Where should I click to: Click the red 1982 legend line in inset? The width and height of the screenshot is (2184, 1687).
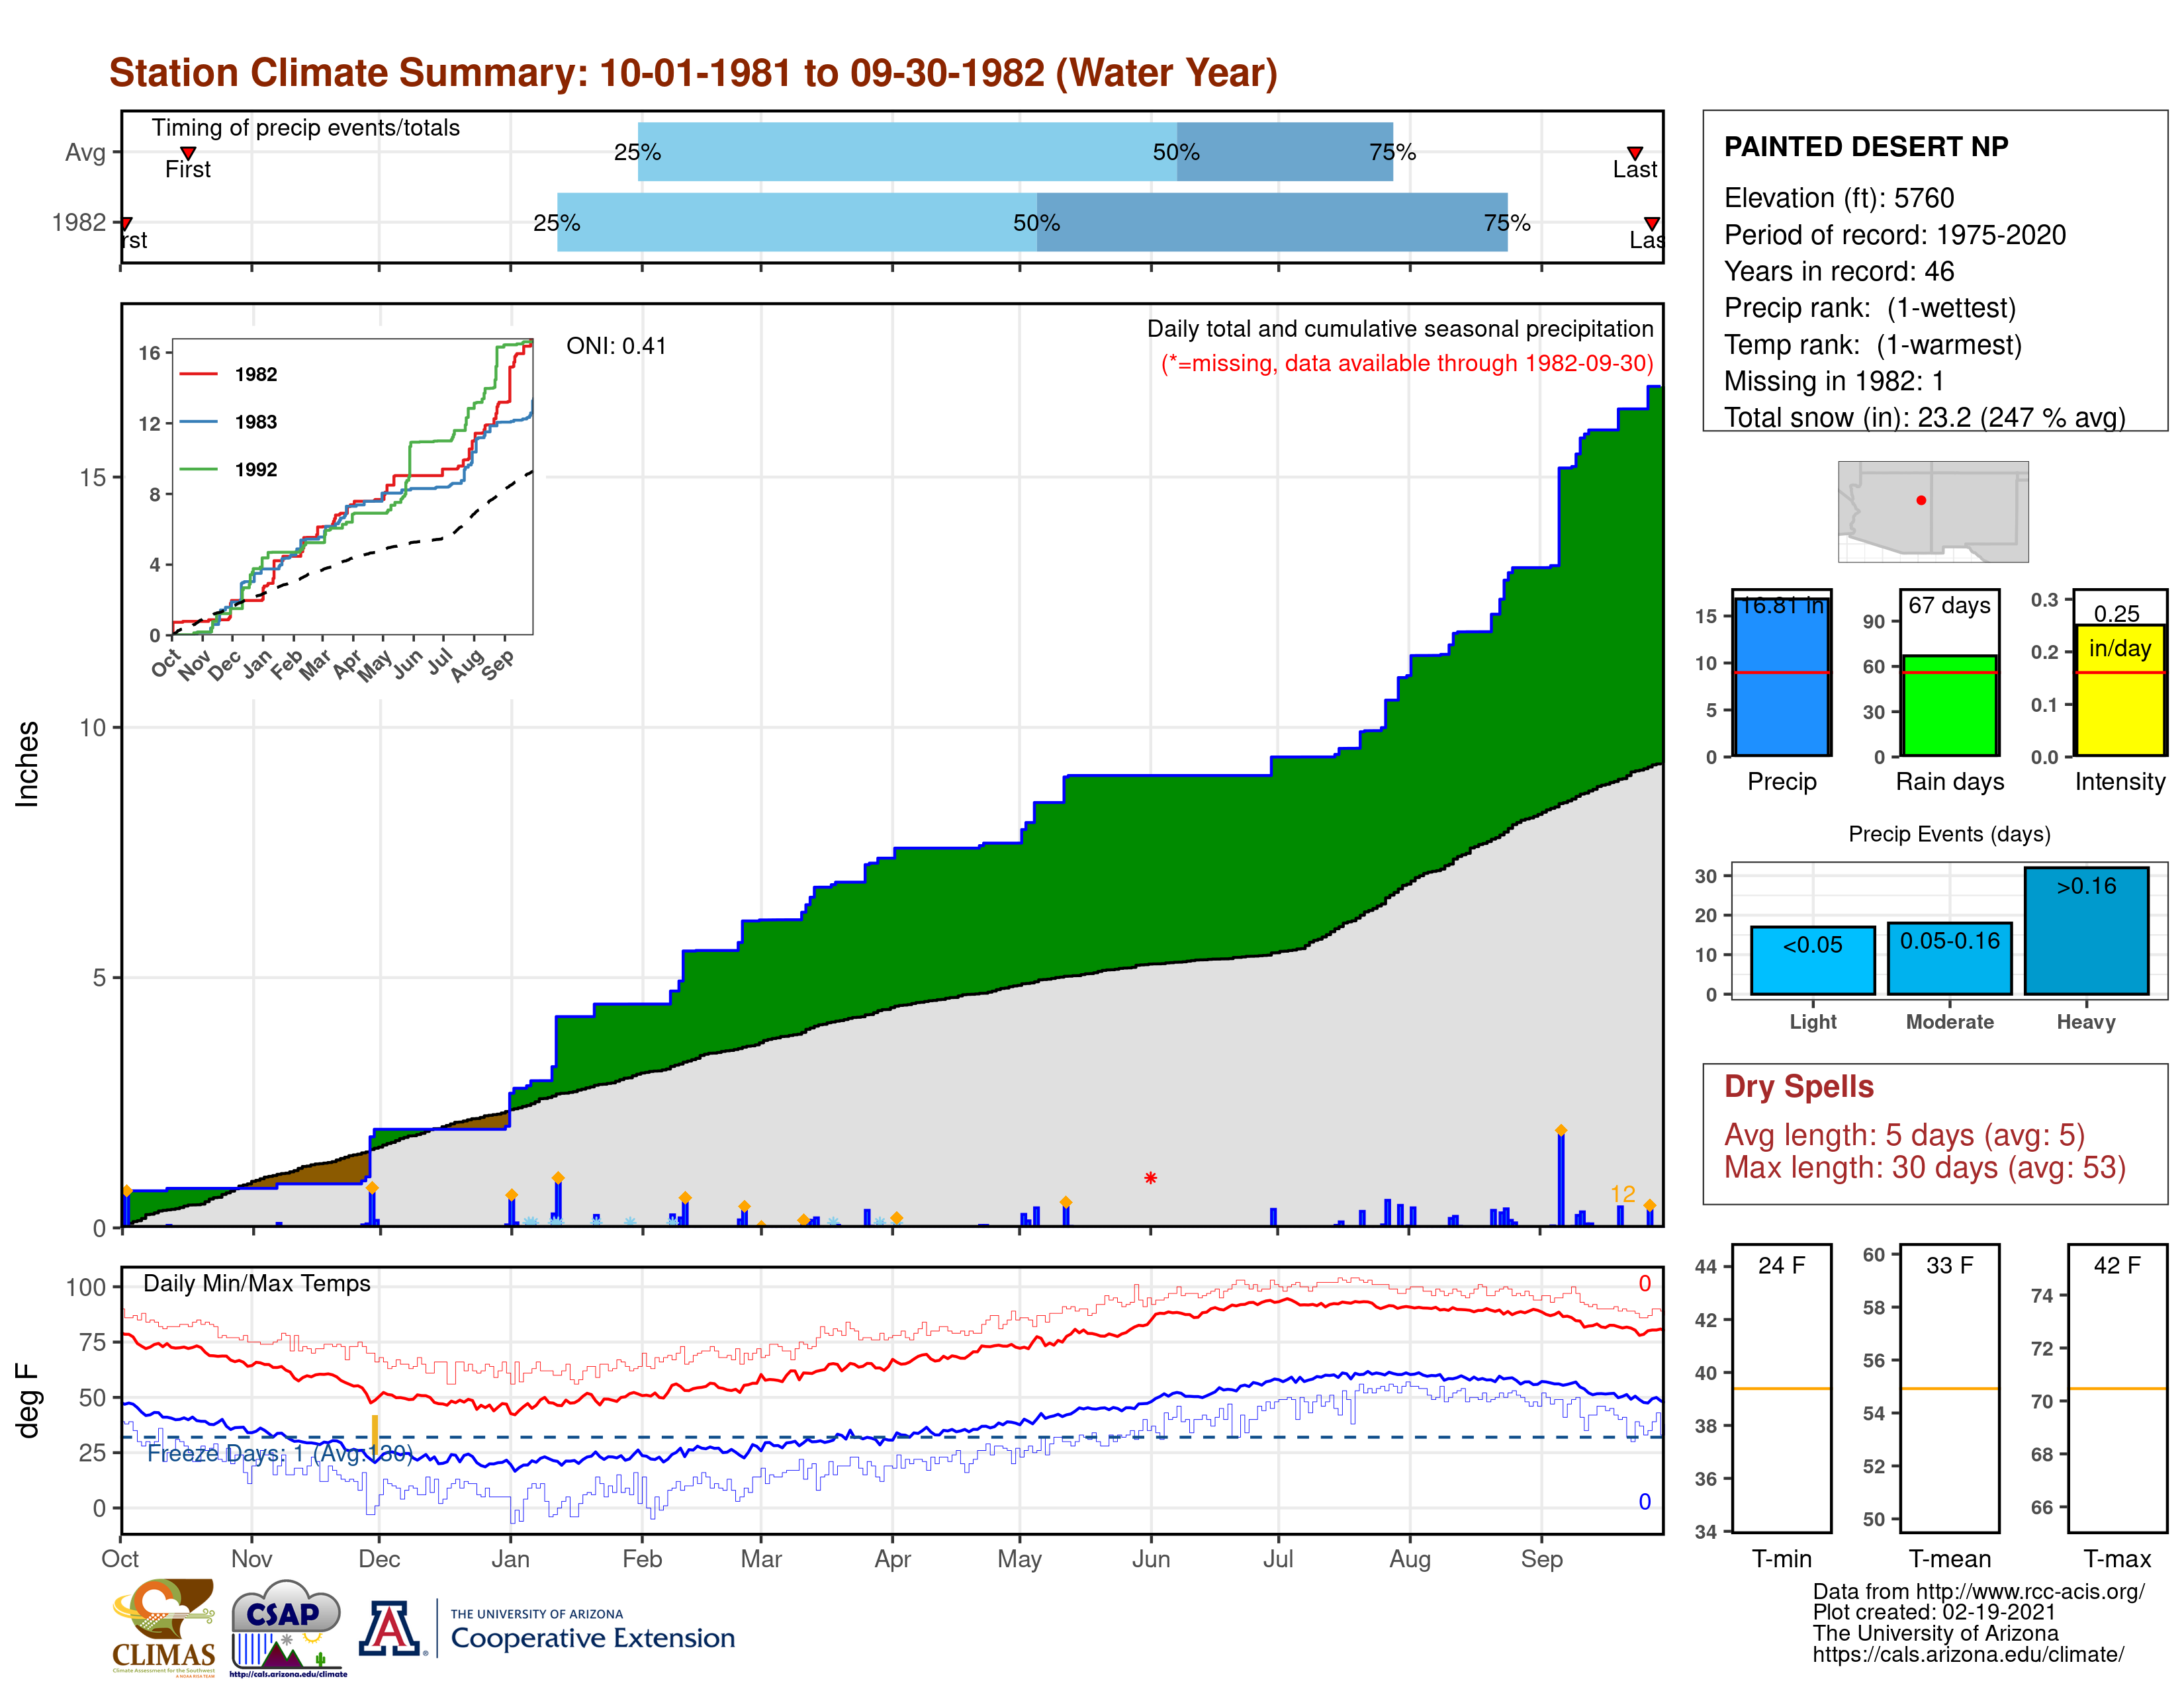[x=198, y=374]
